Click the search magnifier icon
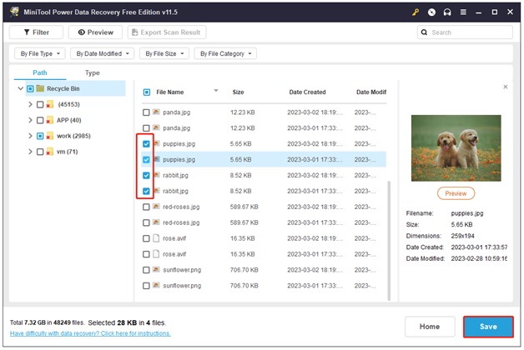Viewport: 524px width, 350px height. click(x=426, y=32)
